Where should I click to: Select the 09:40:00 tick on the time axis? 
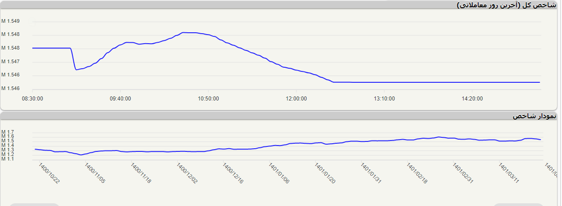point(121,99)
